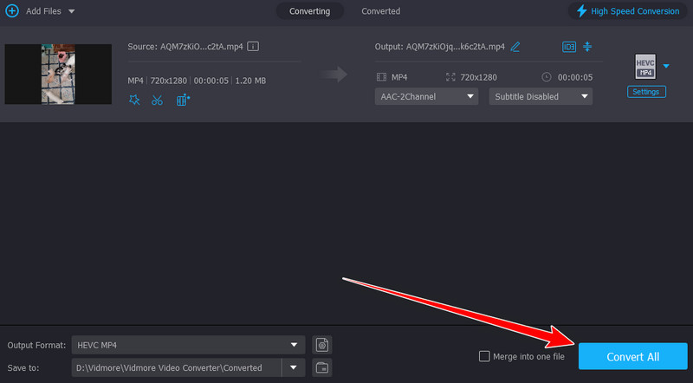Screen dimensions: 693x383
Task: Open the Cut scissors tool
Action: (157, 100)
